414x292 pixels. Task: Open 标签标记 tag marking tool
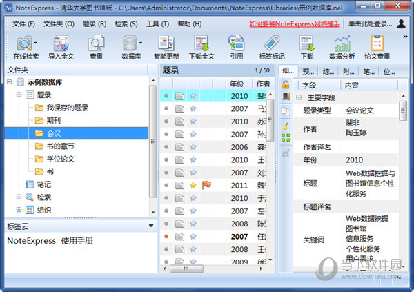click(x=272, y=48)
